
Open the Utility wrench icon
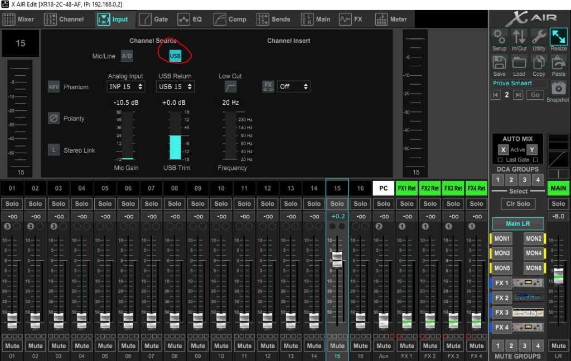(x=539, y=37)
